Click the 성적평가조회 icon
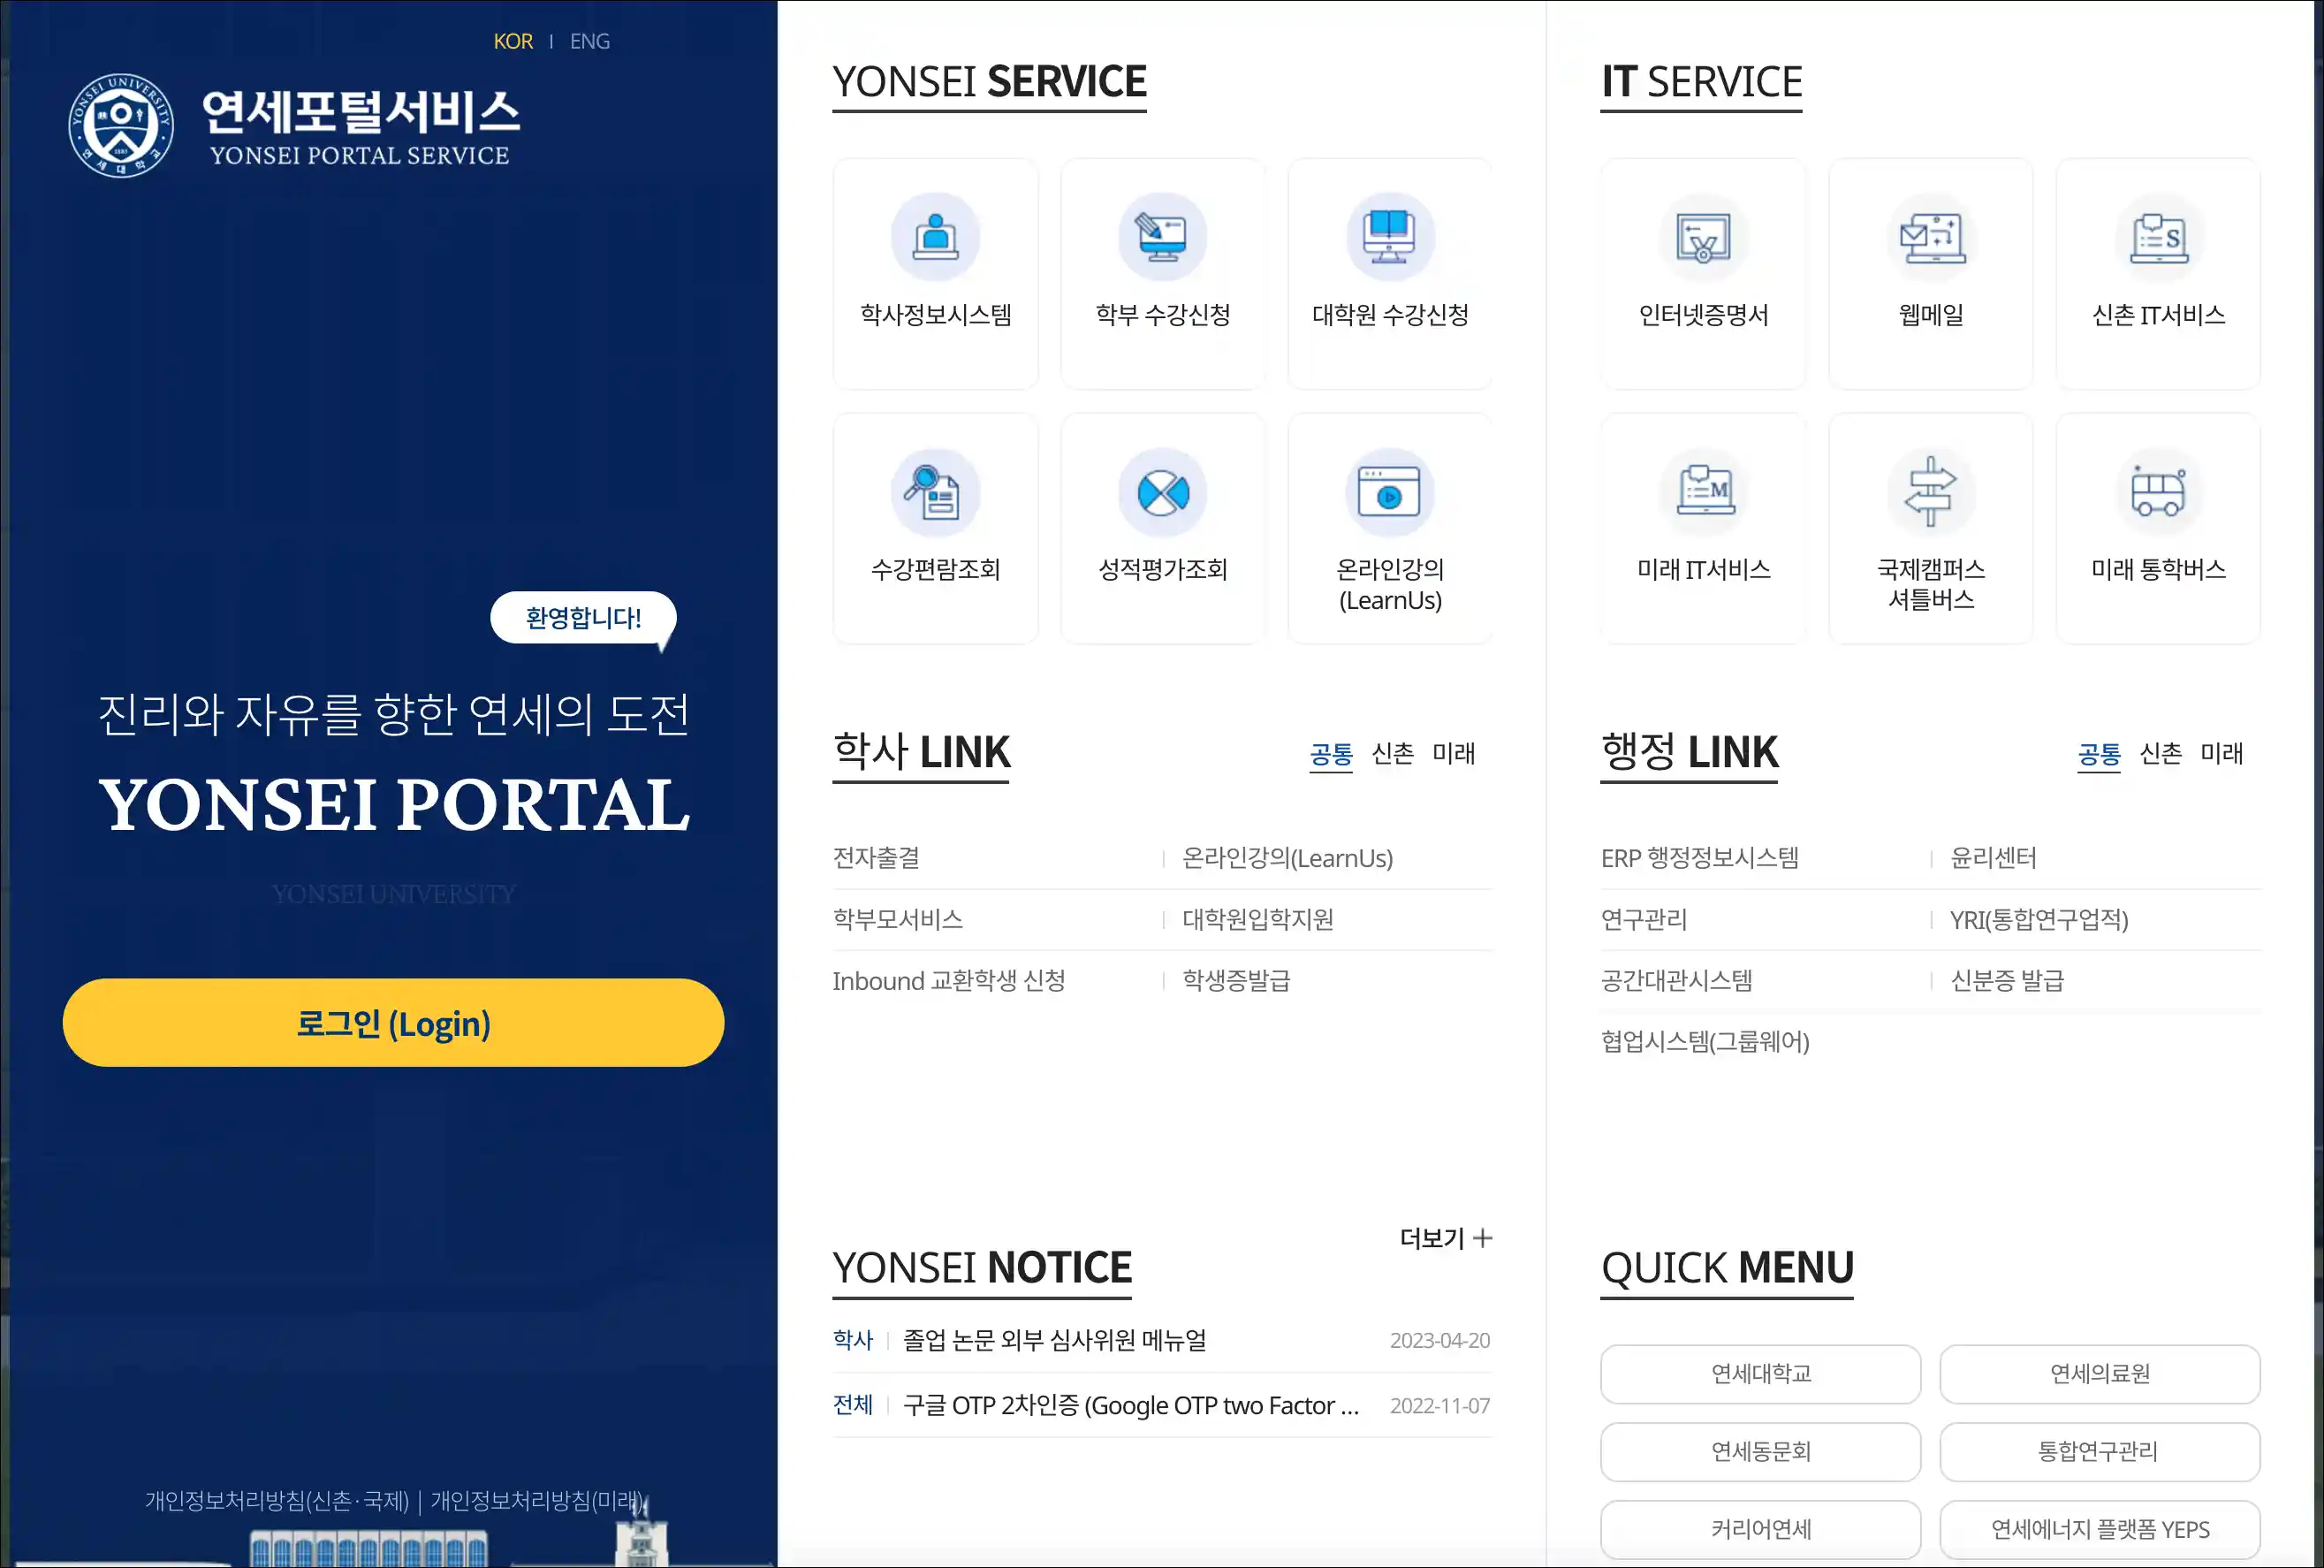Viewport: 2324px width, 1568px height. tap(1163, 492)
